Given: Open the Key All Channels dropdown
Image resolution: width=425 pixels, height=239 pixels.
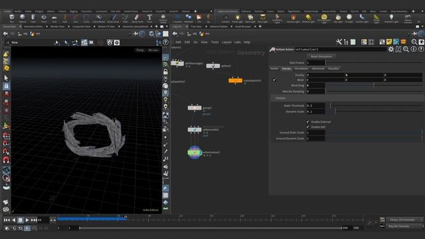Looking at the screenshot, I should click(404, 226).
